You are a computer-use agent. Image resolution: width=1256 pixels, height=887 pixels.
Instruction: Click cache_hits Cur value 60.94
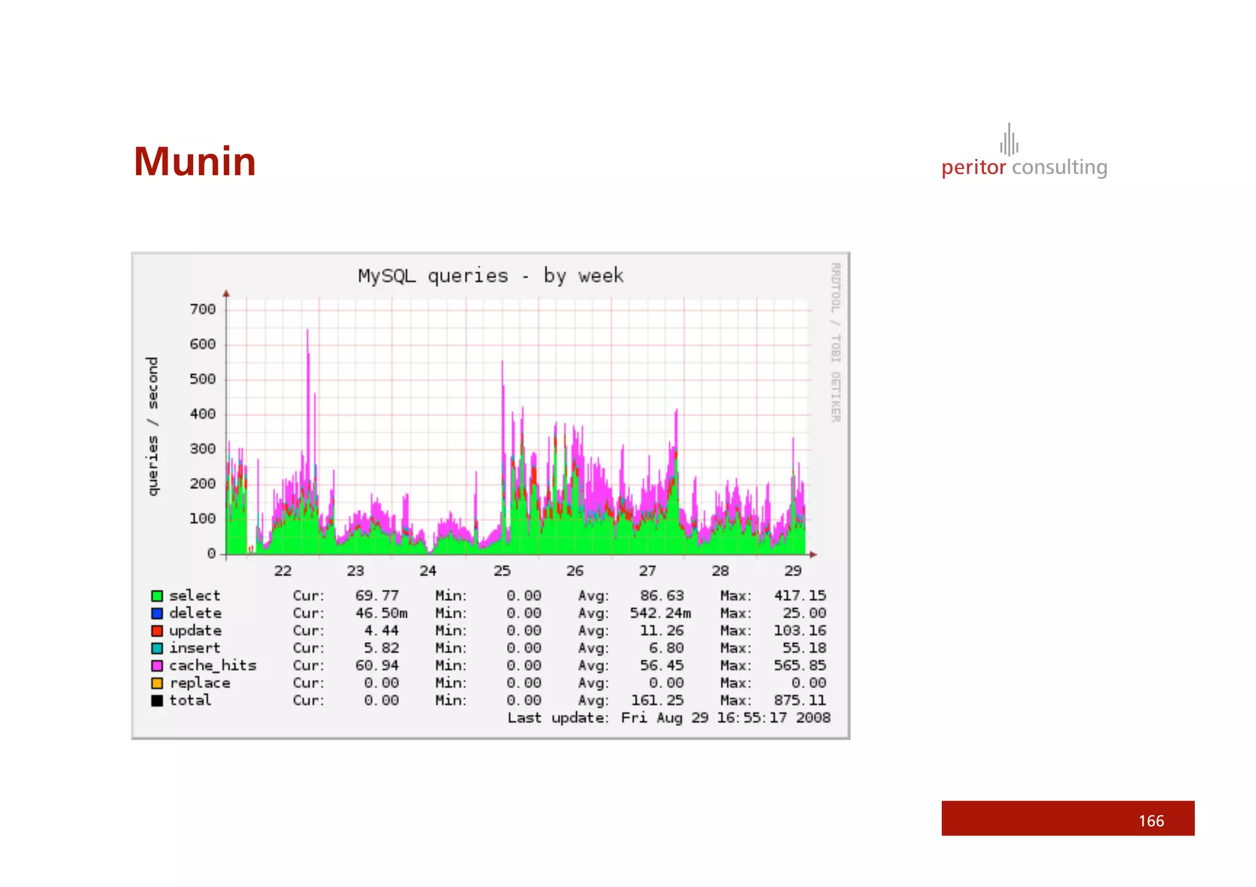tap(377, 666)
